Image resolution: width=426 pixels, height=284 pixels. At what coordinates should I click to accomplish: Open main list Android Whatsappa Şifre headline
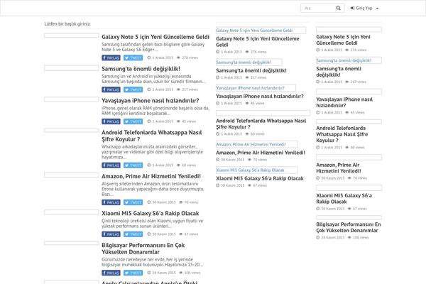152,136
